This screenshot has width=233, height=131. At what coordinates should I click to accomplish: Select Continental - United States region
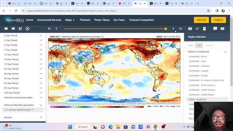[201, 95]
